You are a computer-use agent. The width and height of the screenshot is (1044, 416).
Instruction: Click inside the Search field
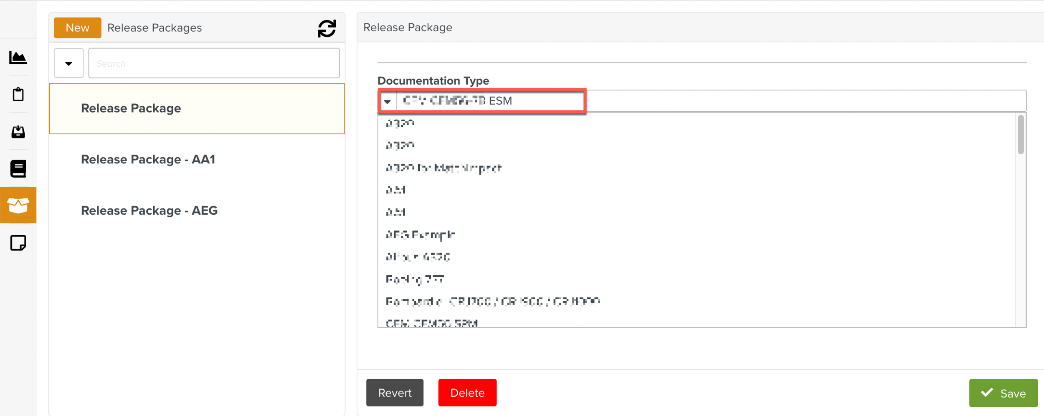click(213, 63)
